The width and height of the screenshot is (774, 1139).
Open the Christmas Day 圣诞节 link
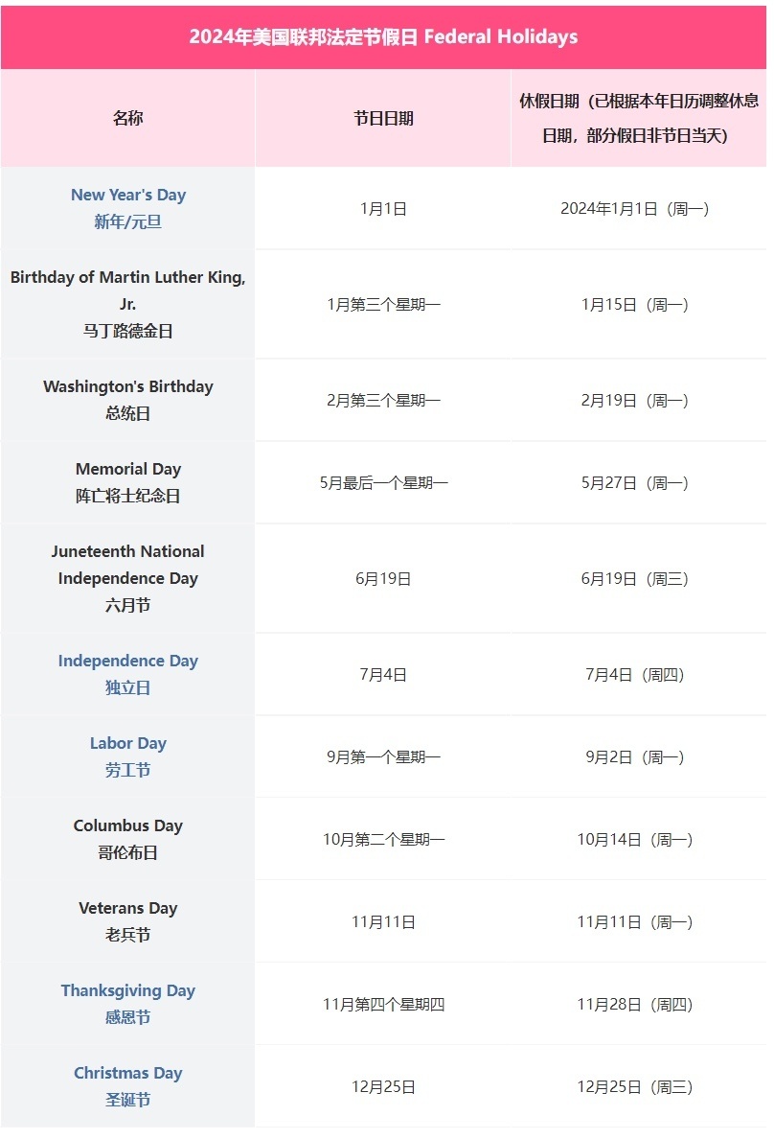128,1074
